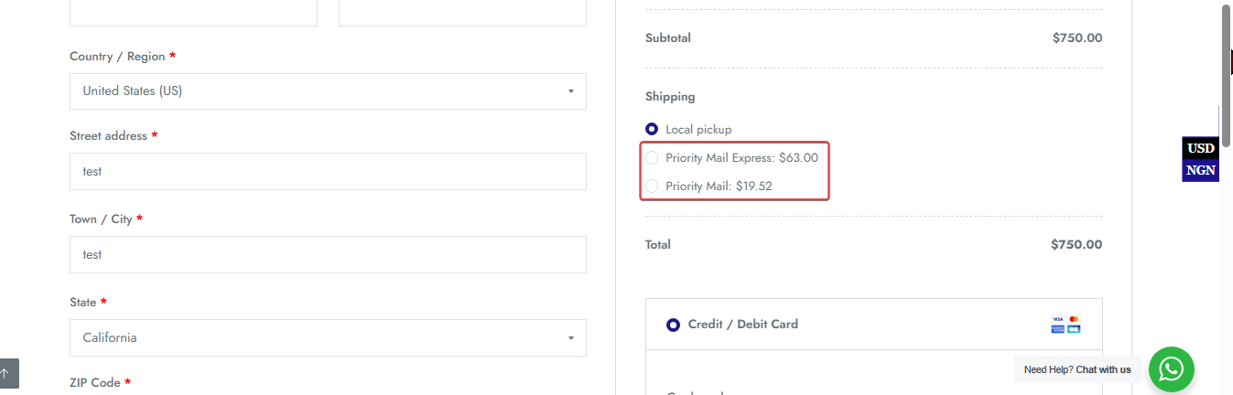The width and height of the screenshot is (1233, 395).
Task: Open the WhatsApp chat bubble icon
Action: coord(1172,369)
